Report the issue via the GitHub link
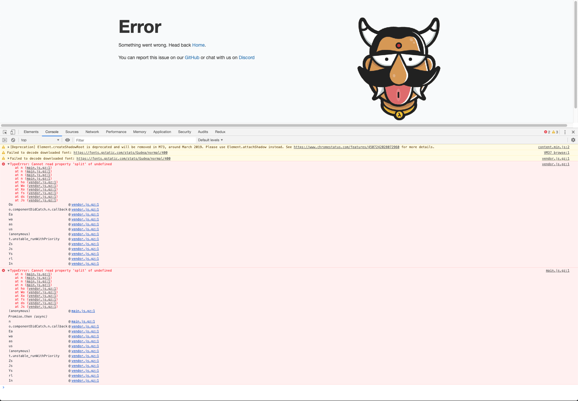The height and width of the screenshot is (401, 578). tap(192, 57)
